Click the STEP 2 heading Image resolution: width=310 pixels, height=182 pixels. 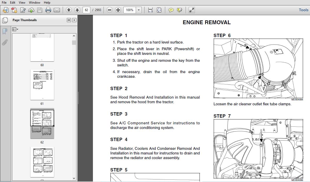coord(119,89)
